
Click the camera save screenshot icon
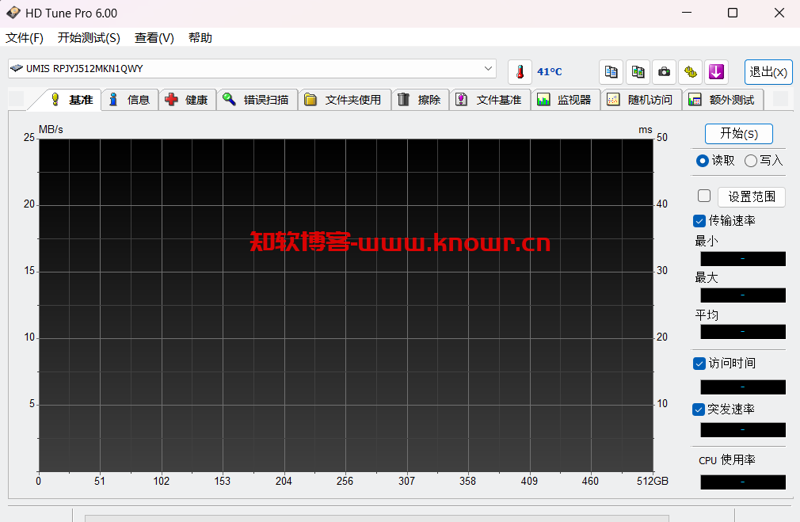coord(664,72)
